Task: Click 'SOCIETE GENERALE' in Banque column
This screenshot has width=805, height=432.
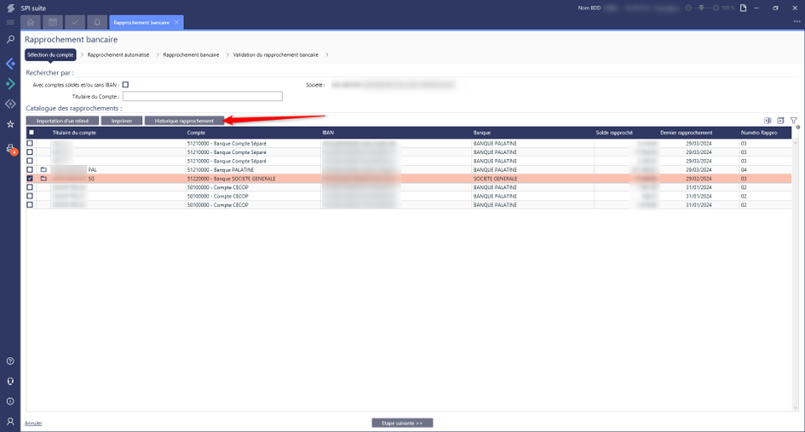Action: pos(496,179)
